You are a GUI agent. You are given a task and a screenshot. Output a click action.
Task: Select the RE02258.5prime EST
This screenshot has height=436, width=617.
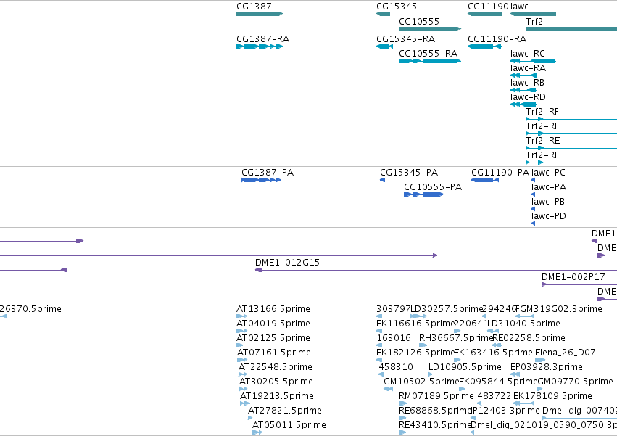click(497, 345)
